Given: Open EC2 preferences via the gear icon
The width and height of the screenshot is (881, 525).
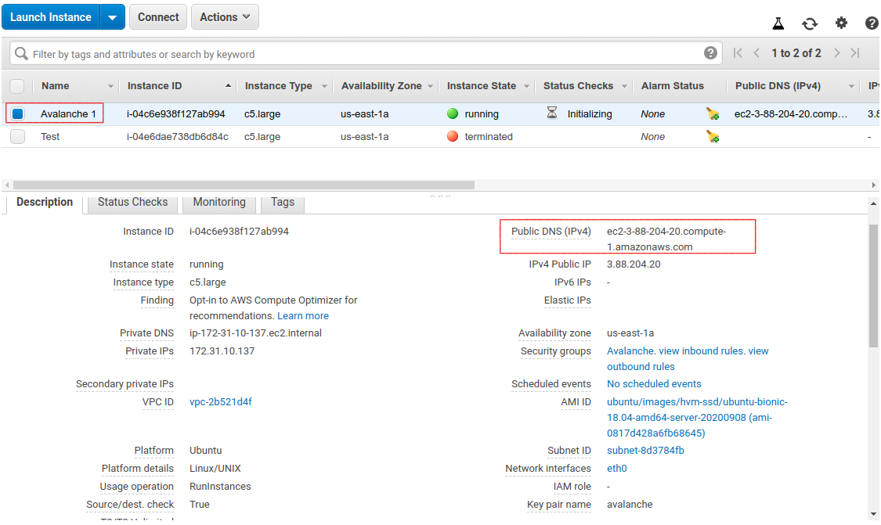Looking at the screenshot, I should tap(841, 23).
